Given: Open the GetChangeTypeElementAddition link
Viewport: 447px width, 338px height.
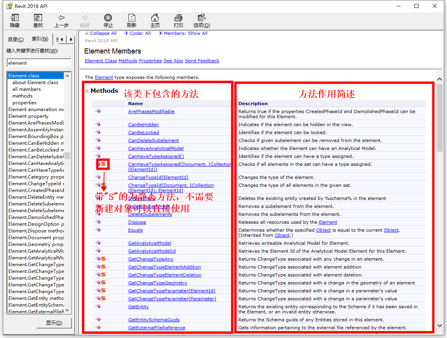Looking at the screenshot, I should pos(165,267).
